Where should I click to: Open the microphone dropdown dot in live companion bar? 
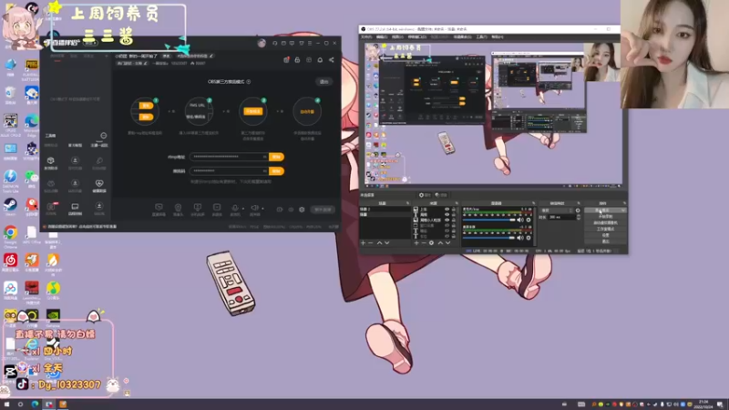click(x=243, y=209)
